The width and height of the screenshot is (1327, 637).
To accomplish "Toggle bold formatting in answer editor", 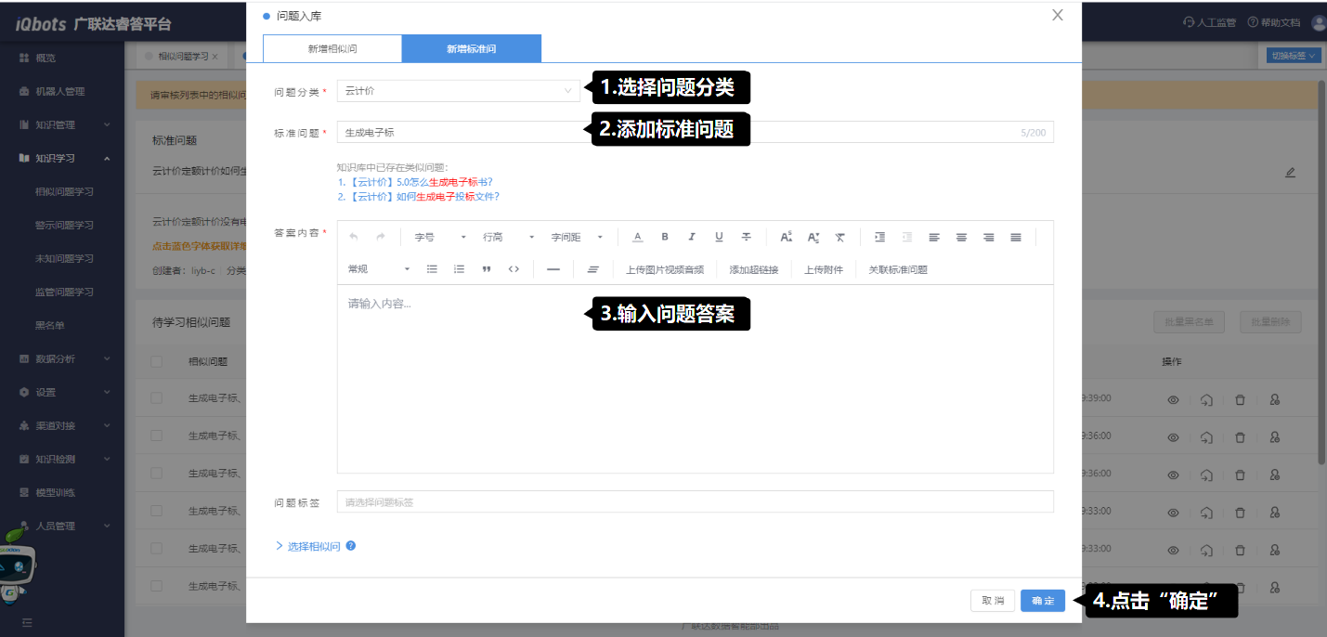I will click(x=665, y=238).
